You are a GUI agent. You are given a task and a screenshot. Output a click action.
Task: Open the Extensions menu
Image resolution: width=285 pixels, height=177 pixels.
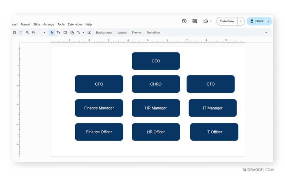click(75, 24)
